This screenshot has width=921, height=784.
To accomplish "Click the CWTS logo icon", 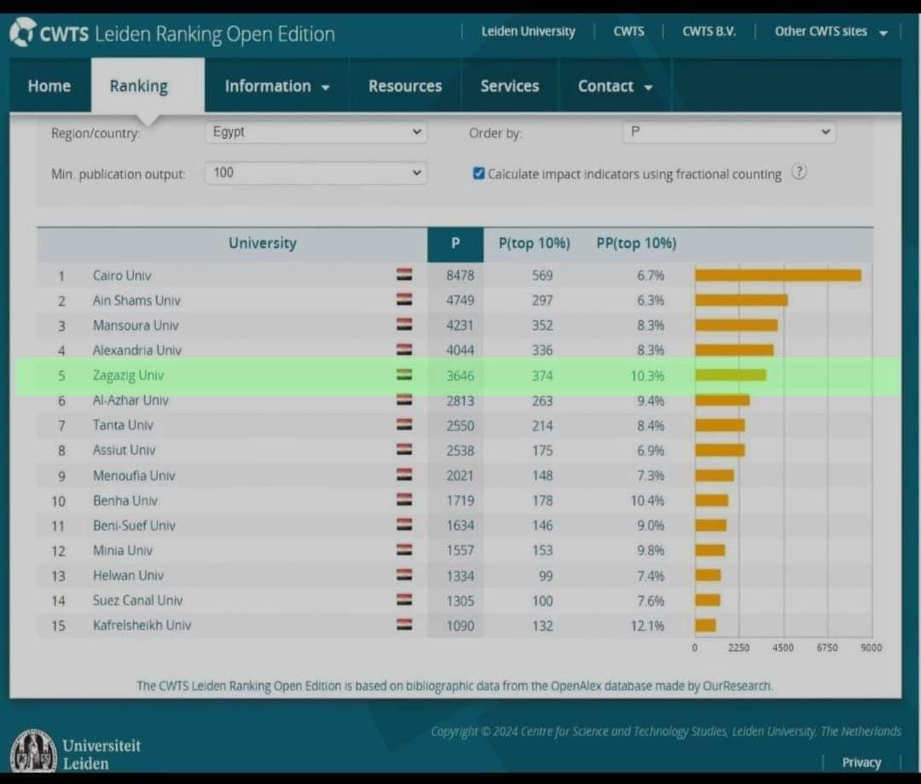I will tap(21, 32).
